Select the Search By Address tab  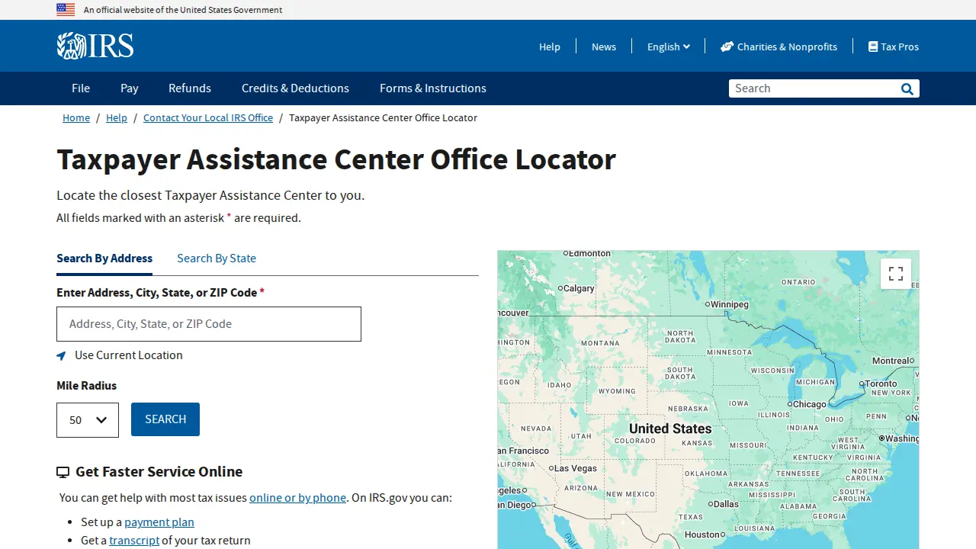click(104, 258)
